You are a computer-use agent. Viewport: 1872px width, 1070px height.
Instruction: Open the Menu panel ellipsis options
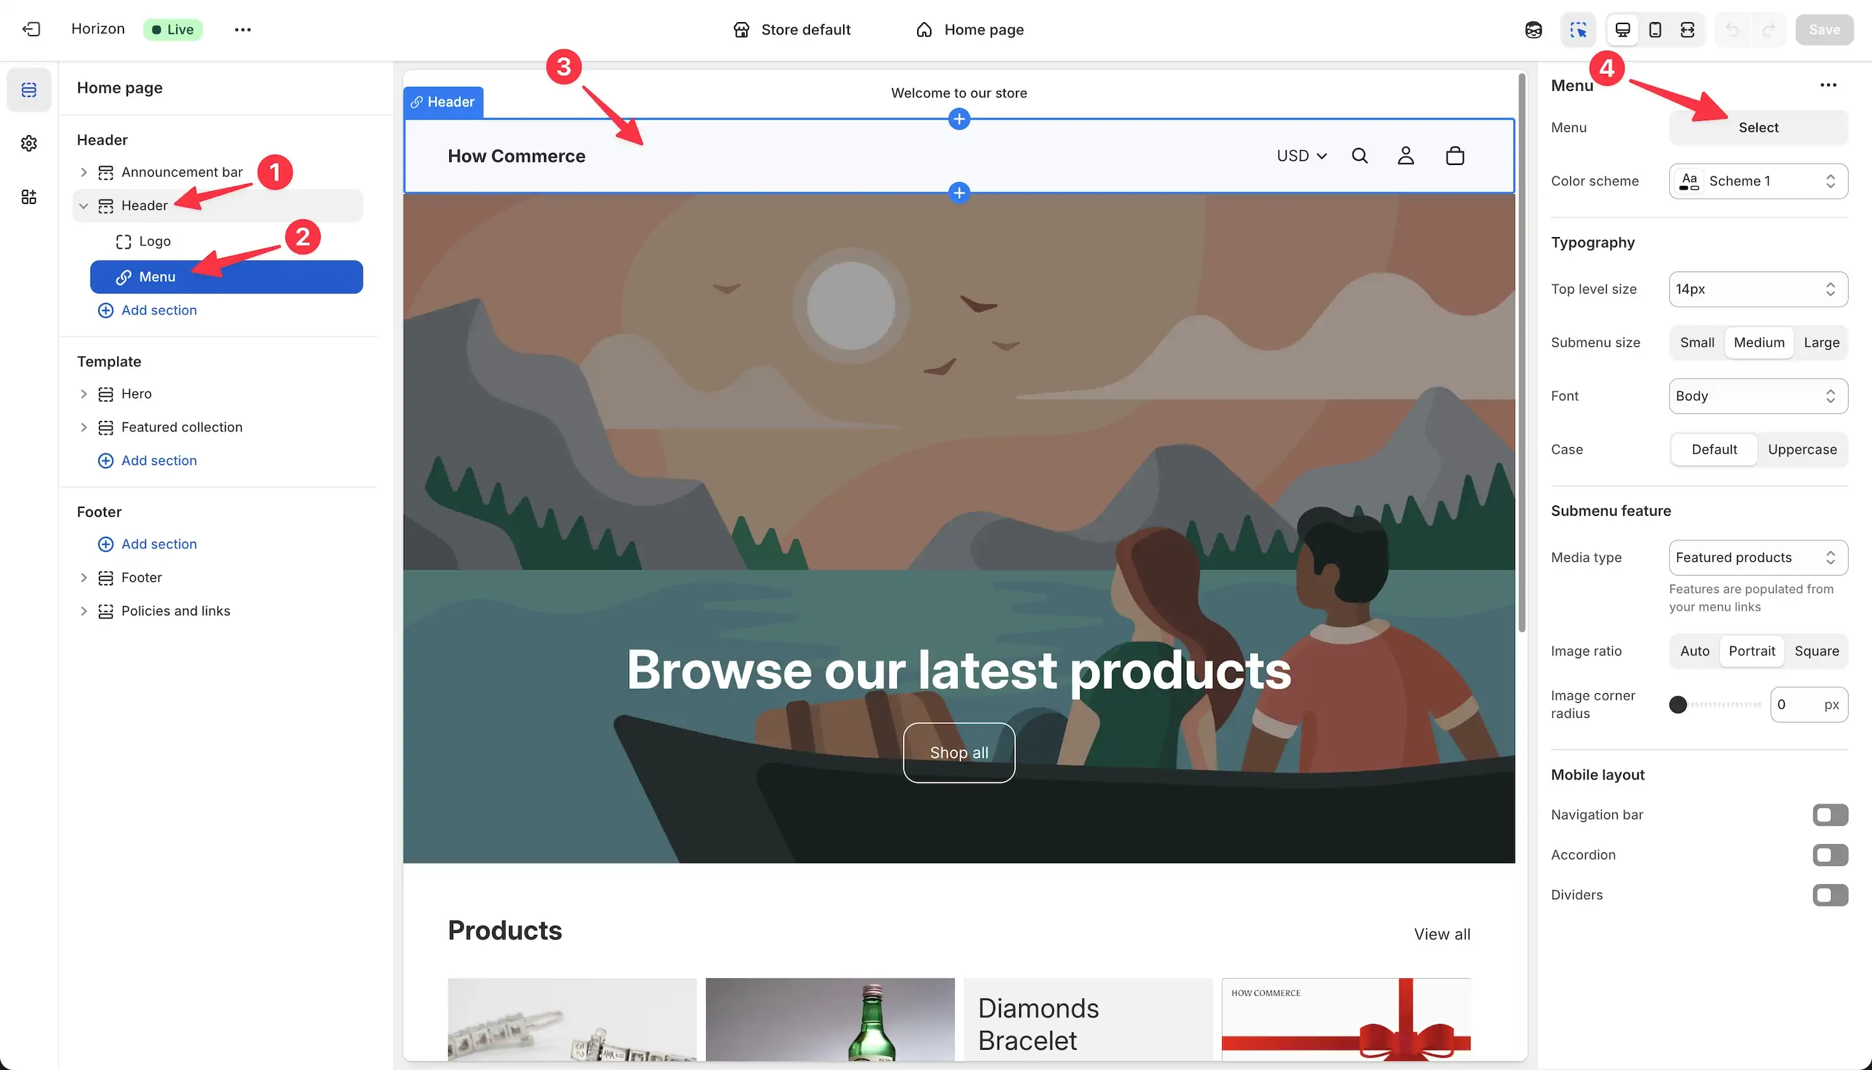[1828, 85]
